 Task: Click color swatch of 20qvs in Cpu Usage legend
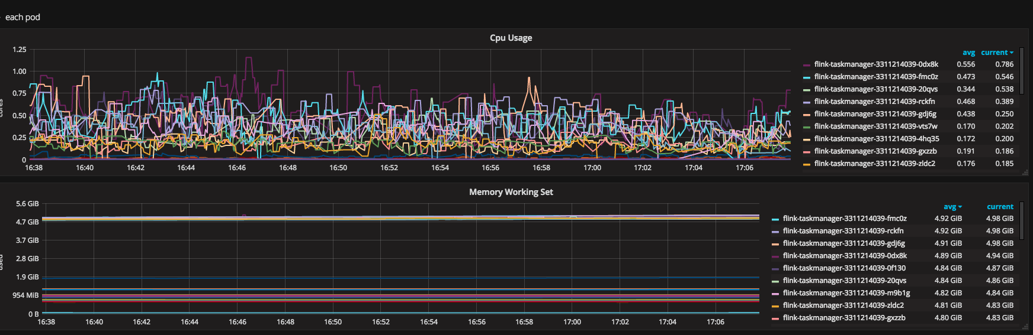click(806, 90)
